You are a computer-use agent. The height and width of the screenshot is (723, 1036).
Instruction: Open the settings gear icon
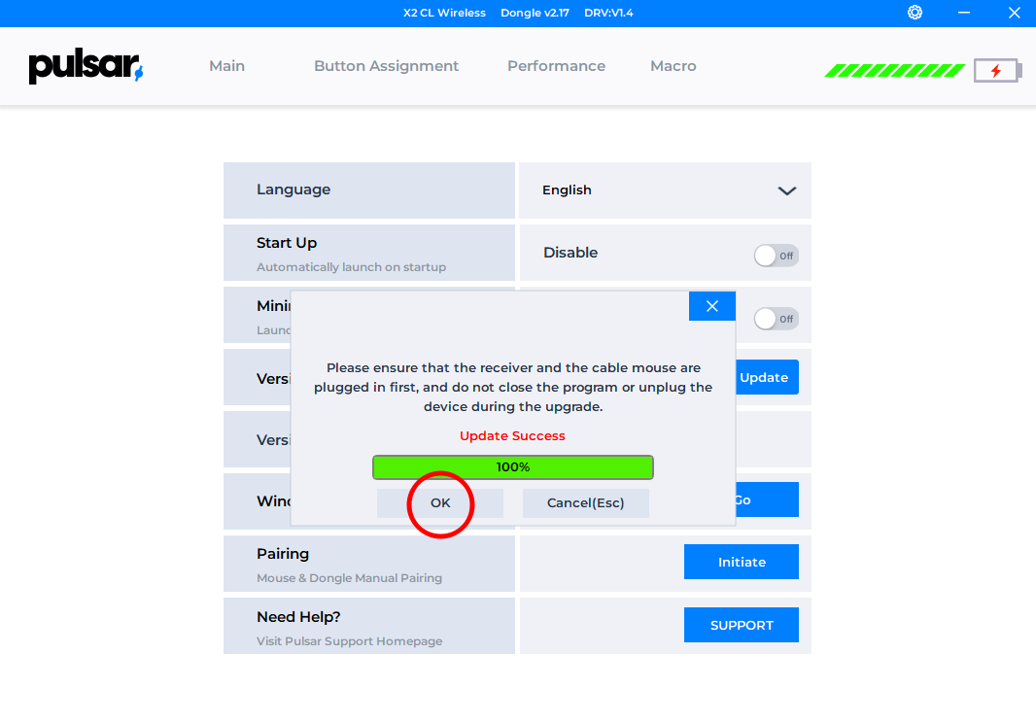(x=915, y=13)
